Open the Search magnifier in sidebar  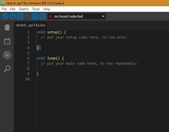pyautogui.click(x=7, y=68)
